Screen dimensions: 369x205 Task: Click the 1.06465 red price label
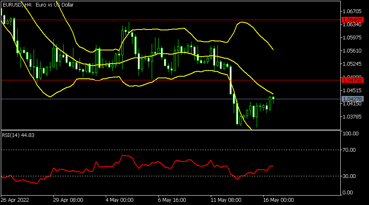pos(352,20)
